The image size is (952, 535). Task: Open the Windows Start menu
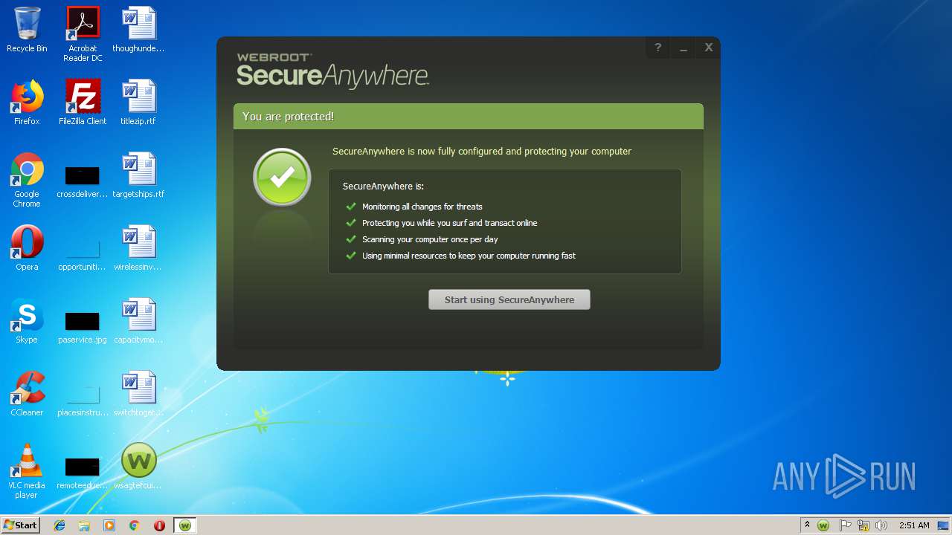pyautogui.click(x=20, y=525)
